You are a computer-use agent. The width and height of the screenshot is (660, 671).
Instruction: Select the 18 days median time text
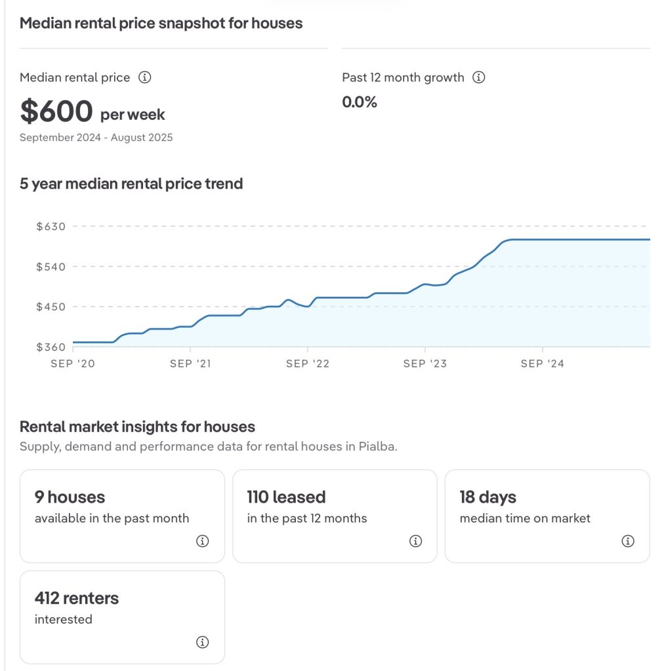click(487, 497)
